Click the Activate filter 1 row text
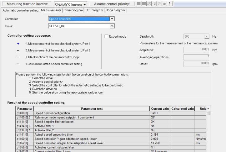 44,126
